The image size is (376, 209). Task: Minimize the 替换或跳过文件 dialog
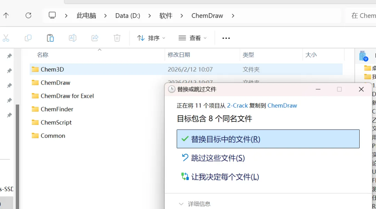(318, 89)
